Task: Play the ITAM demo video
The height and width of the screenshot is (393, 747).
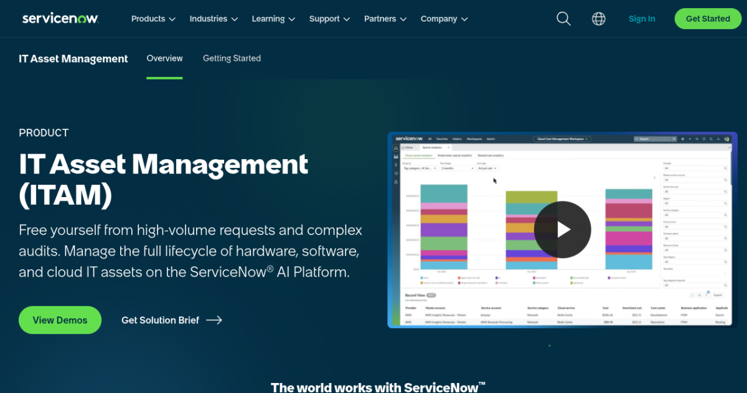Action: tap(562, 229)
